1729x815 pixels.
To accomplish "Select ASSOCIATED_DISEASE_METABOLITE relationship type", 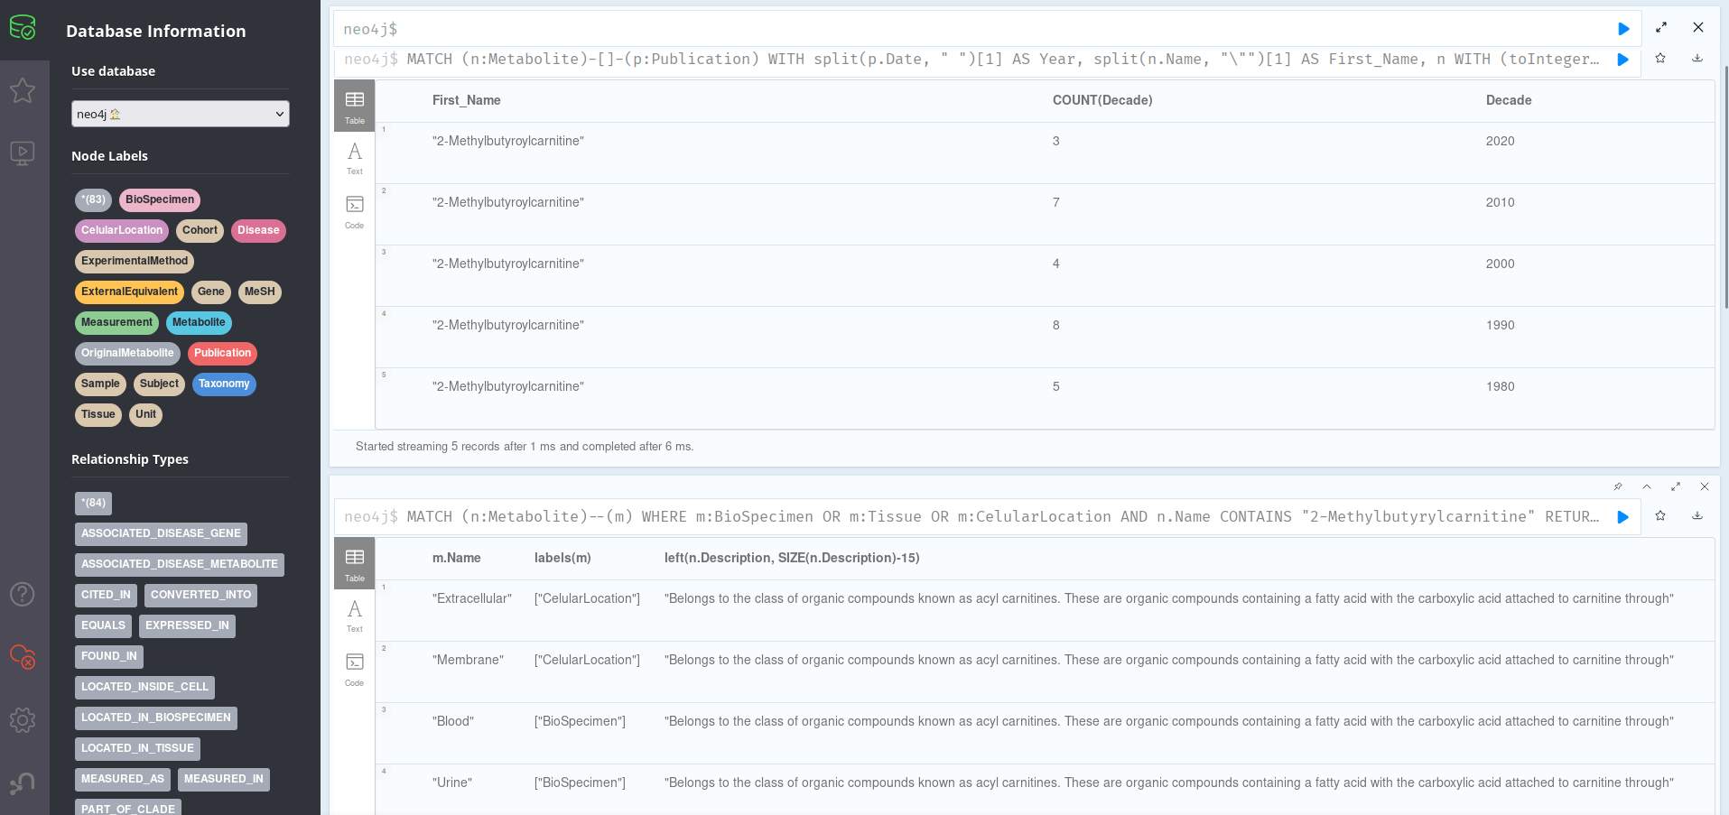I will [180, 565].
